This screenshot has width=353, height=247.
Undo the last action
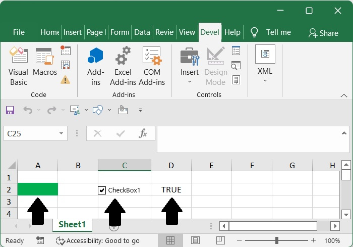[x=28, y=110]
